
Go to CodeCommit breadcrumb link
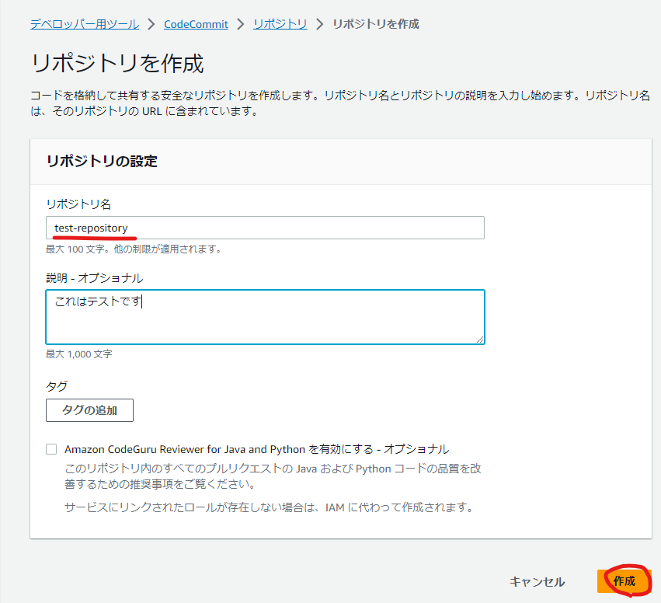pyautogui.click(x=196, y=24)
